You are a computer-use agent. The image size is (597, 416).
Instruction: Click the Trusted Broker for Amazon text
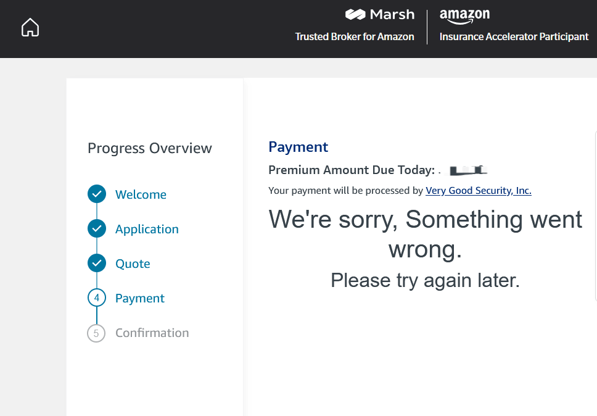click(x=355, y=36)
